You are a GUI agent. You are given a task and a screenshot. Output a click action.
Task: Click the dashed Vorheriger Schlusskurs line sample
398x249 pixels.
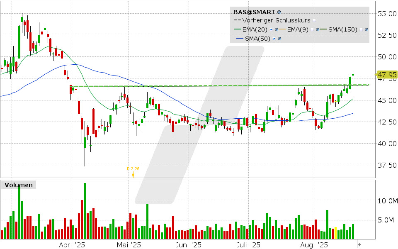pos(237,20)
